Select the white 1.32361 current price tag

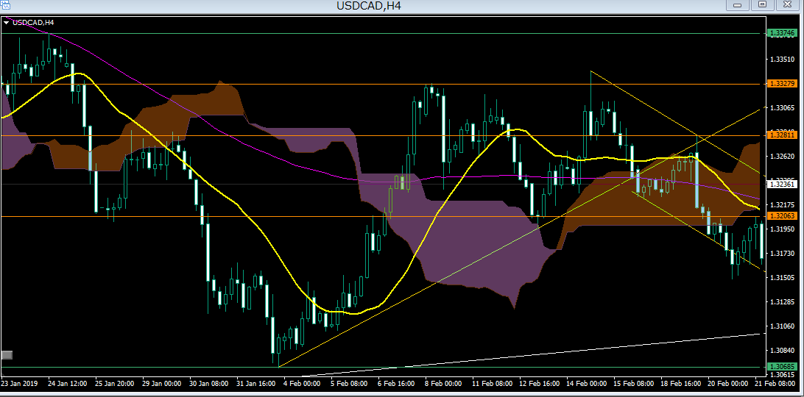[x=783, y=184]
